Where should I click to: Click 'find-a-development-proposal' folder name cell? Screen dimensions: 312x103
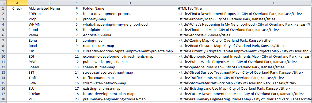tap(130, 14)
